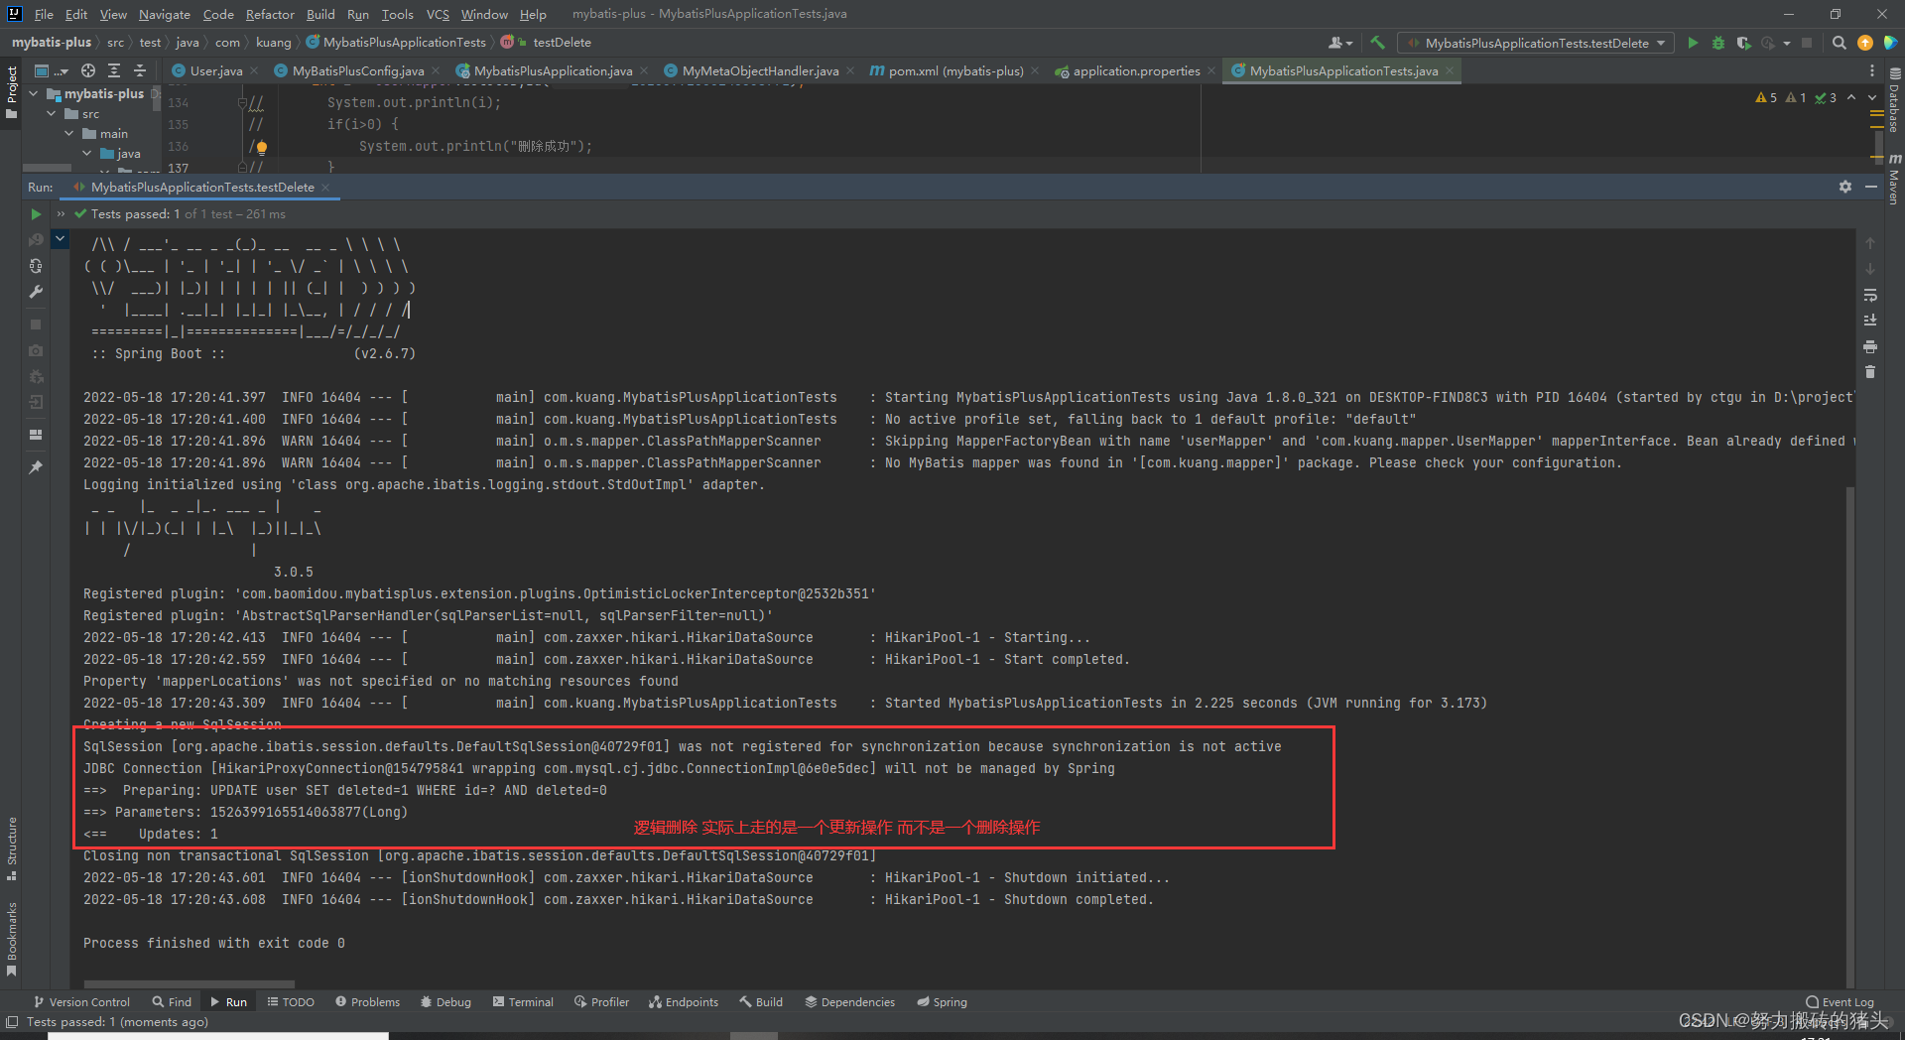
Task: Clear console output with the trash icon
Action: click(x=1870, y=372)
